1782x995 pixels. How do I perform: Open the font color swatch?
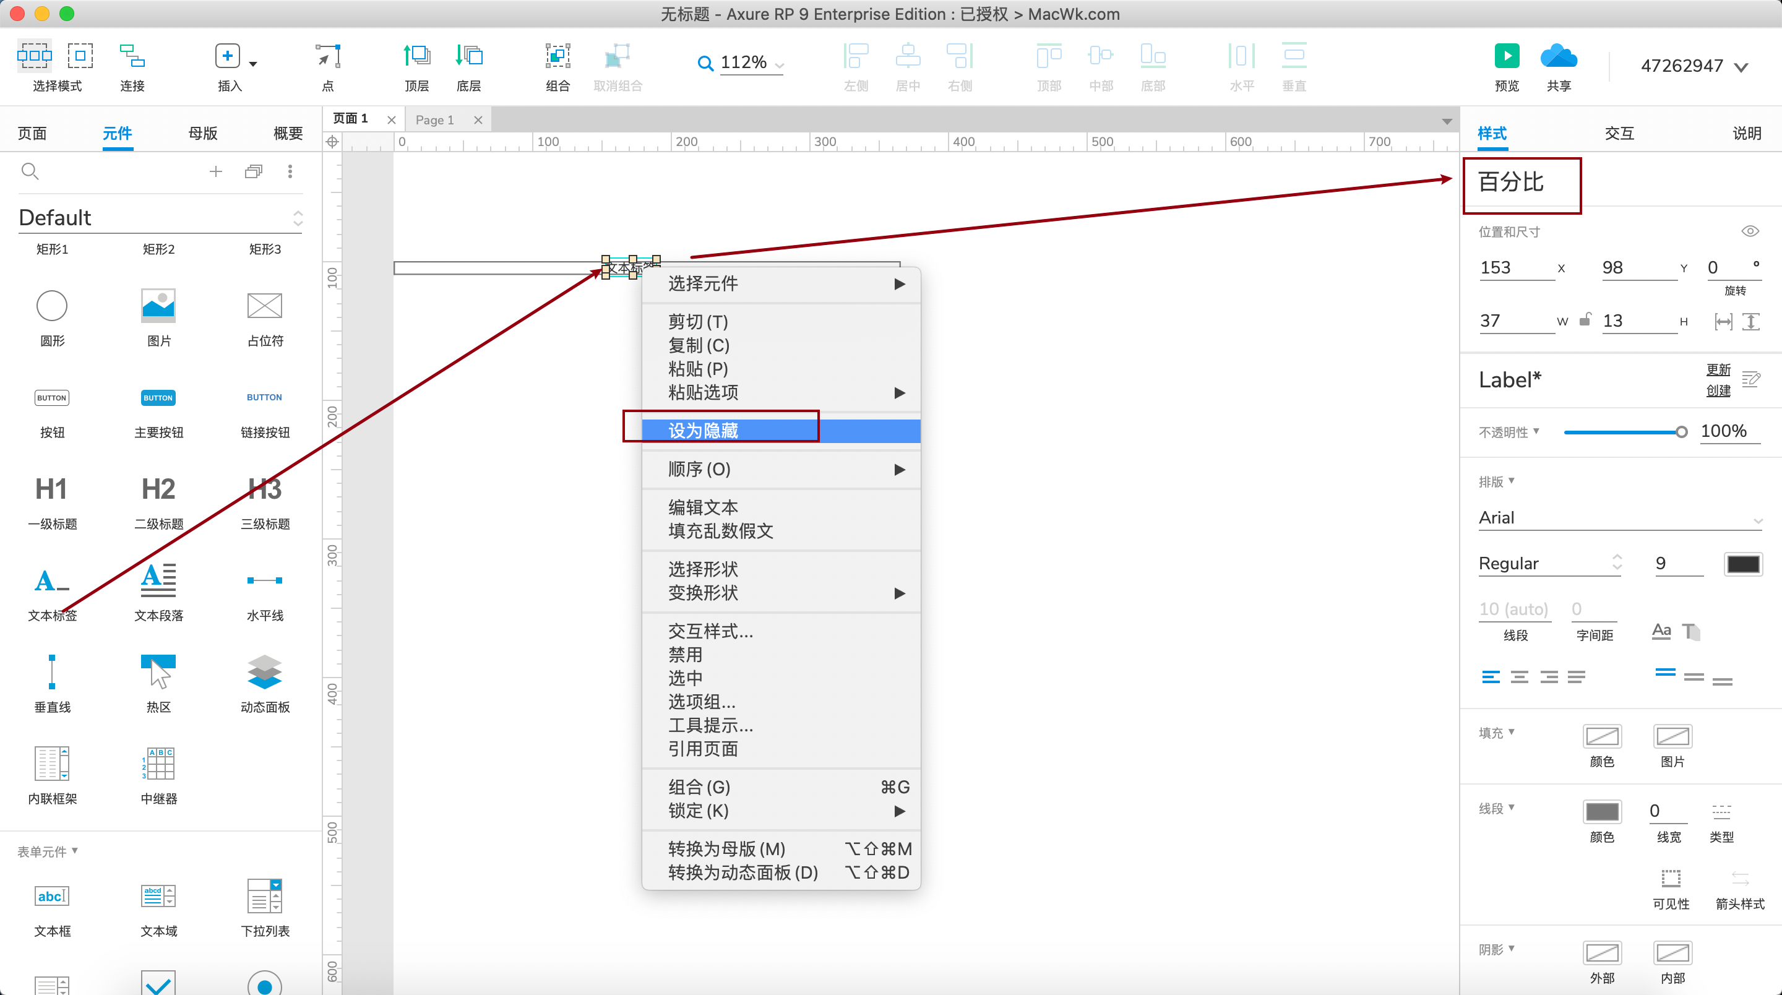tap(1742, 563)
